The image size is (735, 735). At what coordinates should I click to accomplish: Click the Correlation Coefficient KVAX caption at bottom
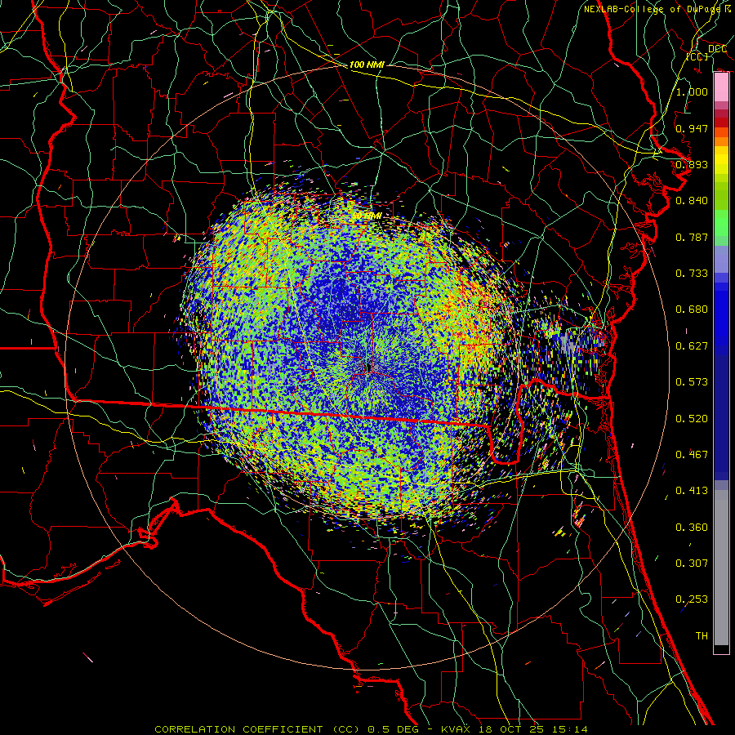(371, 729)
